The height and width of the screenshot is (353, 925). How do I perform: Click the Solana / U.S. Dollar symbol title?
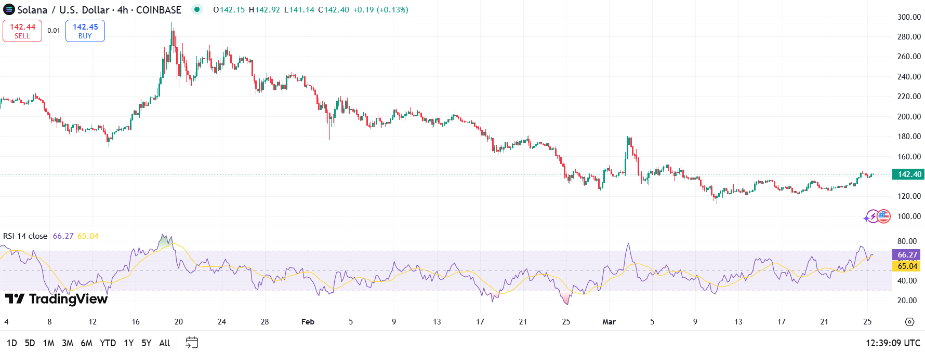pyautogui.click(x=99, y=10)
